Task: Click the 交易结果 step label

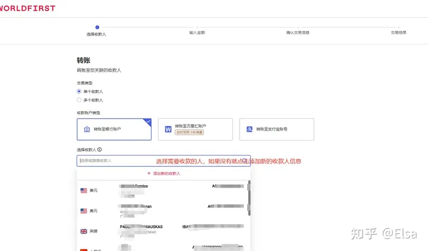Action: [x=398, y=33]
